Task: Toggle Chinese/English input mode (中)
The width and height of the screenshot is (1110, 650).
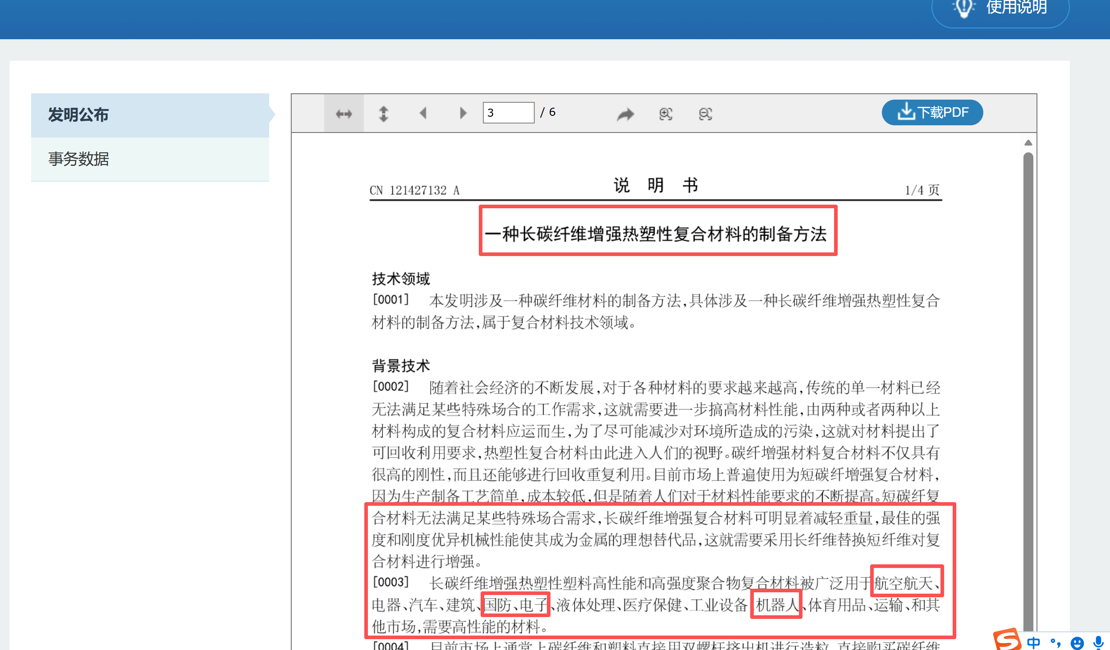Action: (x=1033, y=642)
